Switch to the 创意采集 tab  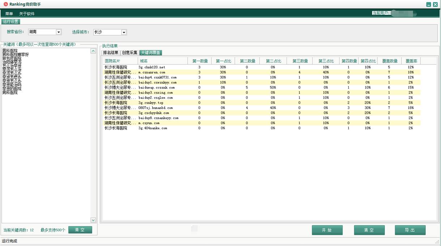point(130,52)
